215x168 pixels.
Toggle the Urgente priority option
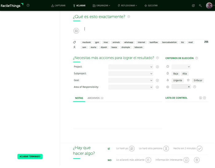[x=178, y=80]
